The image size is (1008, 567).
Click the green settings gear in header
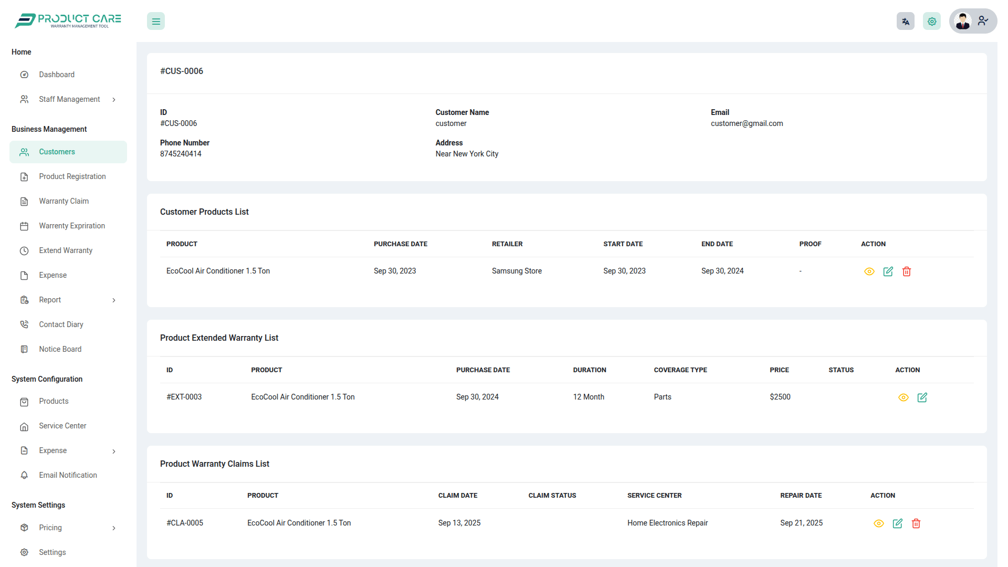click(932, 22)
